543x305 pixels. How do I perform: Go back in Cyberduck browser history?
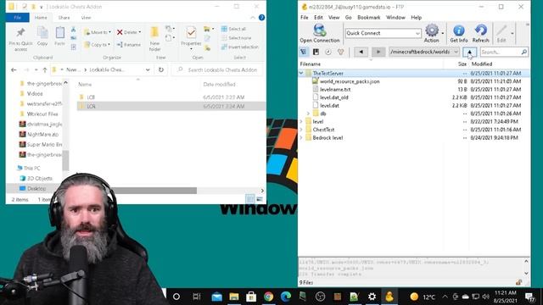(361, 52)
